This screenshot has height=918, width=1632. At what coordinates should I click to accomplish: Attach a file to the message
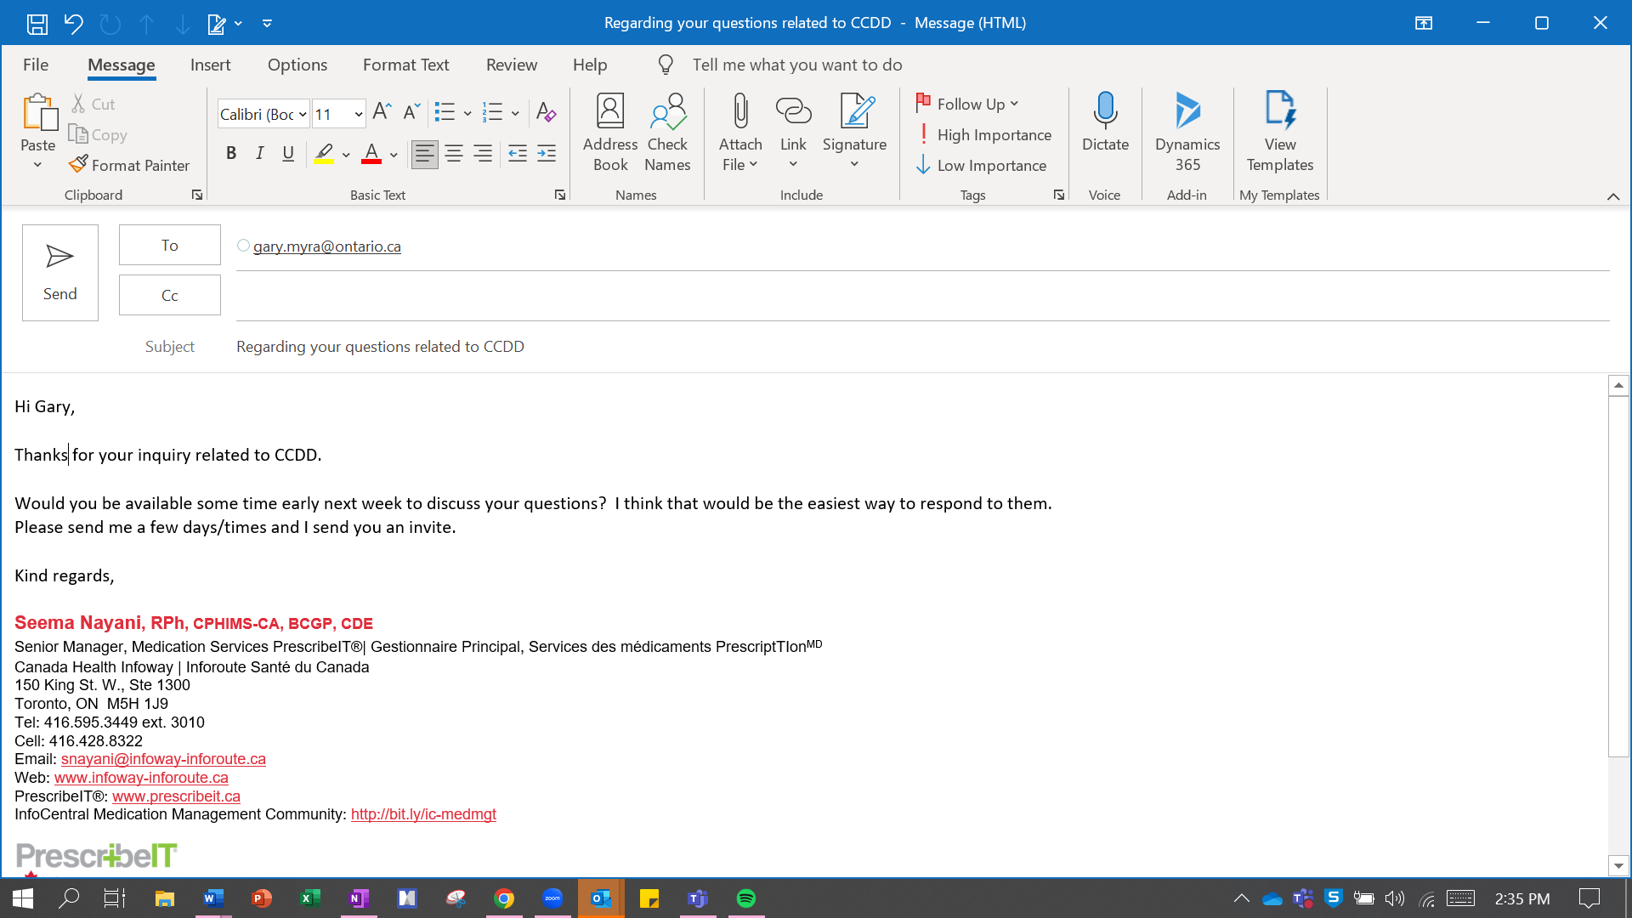pyautogui.click(x=740, y=133)
